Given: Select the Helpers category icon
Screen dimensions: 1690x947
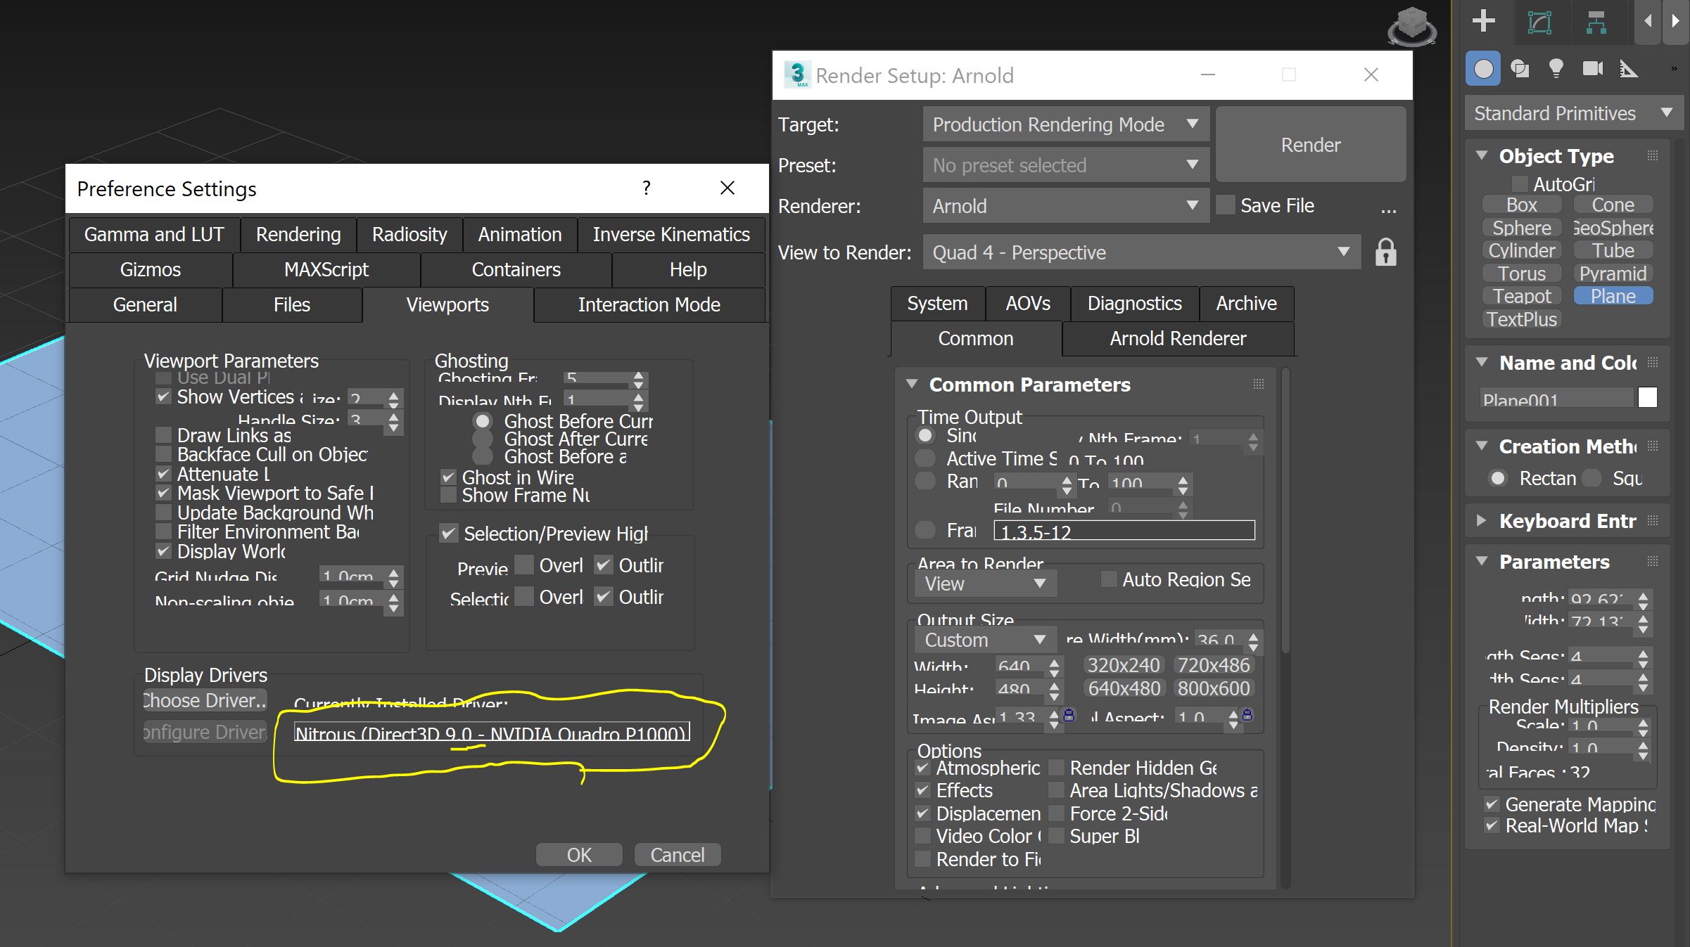Looking at the screenshot, I should [1629, 68].
